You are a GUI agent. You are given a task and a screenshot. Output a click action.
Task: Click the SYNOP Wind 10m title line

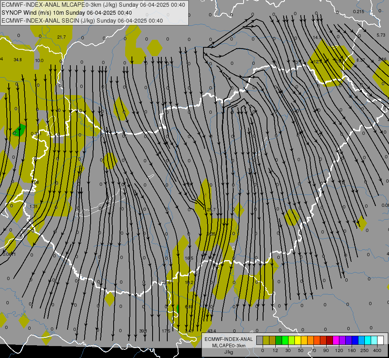[x=67, y=13]
